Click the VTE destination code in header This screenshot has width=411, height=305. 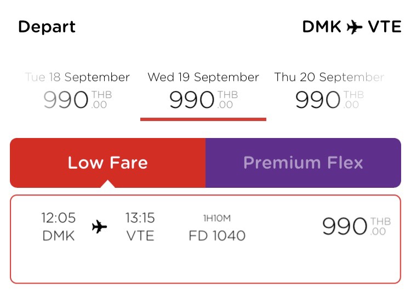[385, 27]
